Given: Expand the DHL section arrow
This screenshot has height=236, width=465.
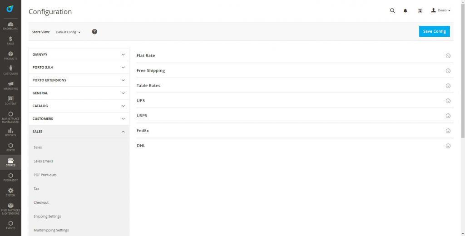Looking at the screenshot, I should coord(448,146).
